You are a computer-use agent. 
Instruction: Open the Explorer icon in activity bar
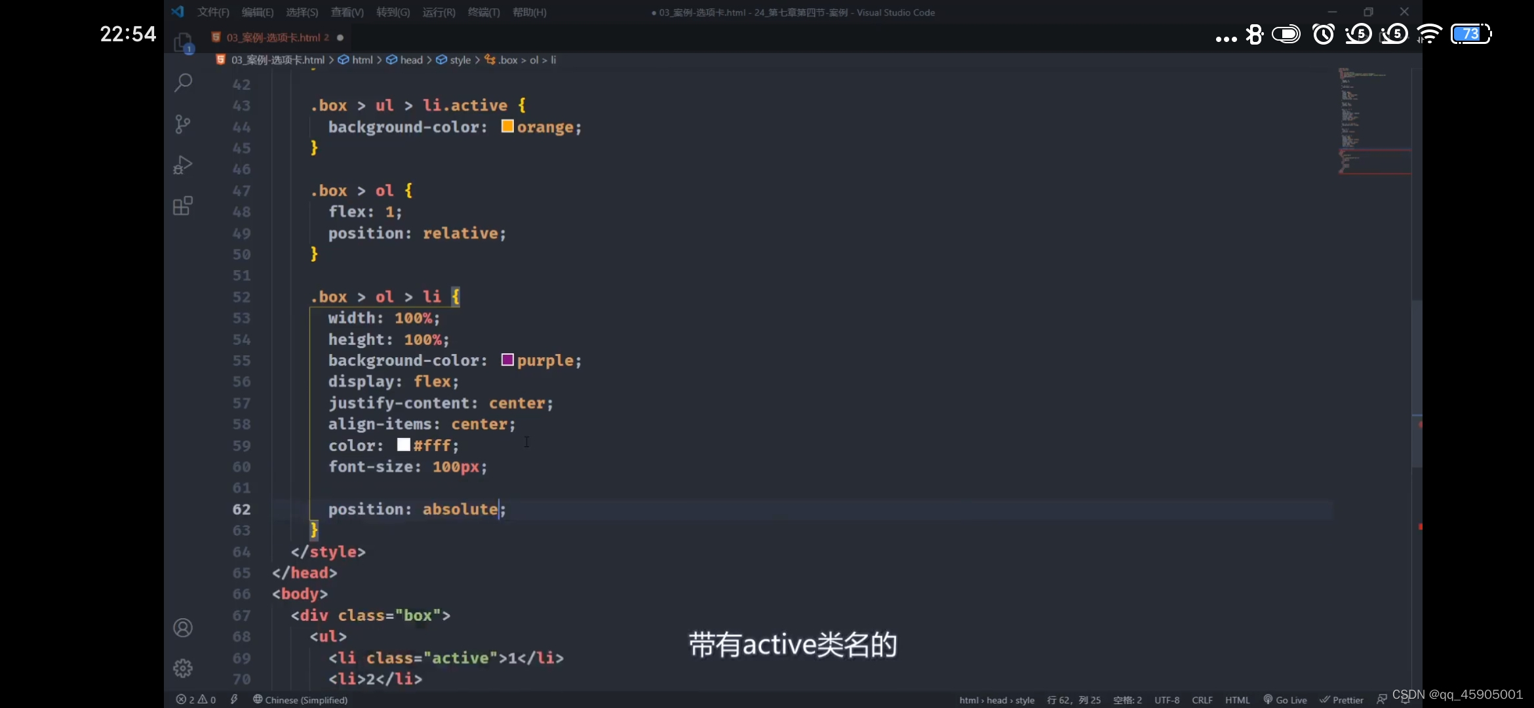pos(183,43)
